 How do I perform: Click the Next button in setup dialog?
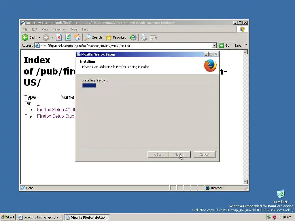(180, 155)
